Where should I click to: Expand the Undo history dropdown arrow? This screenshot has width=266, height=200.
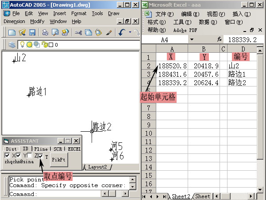tap(130, 32)
